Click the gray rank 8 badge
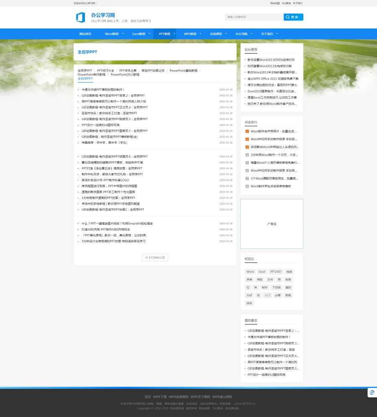Screen dimensions: 377x417 tap(247, 186)
